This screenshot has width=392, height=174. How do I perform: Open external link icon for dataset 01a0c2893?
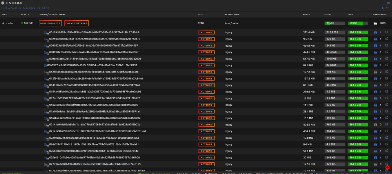point(387,105)
